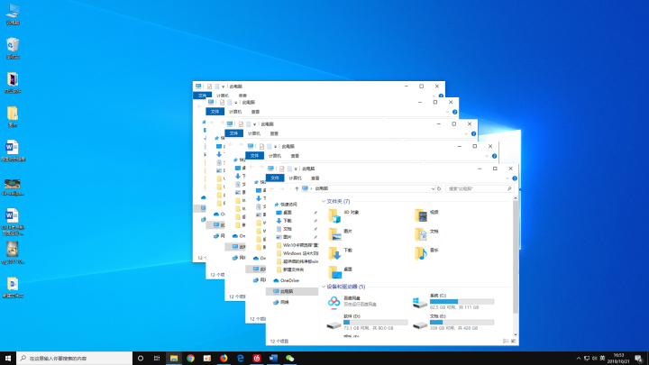Collapse the Folders (7) group in front window
Screen dimensions: 649x365
[x=324, y=202]
